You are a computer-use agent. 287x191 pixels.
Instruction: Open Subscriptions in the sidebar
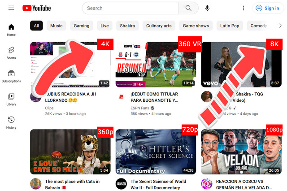pos(11,76)
